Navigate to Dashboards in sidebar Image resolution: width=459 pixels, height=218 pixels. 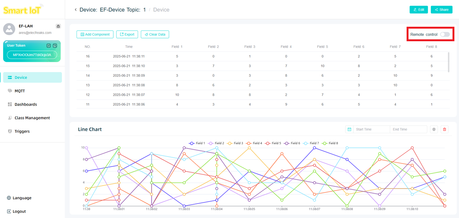click(26, 104)
